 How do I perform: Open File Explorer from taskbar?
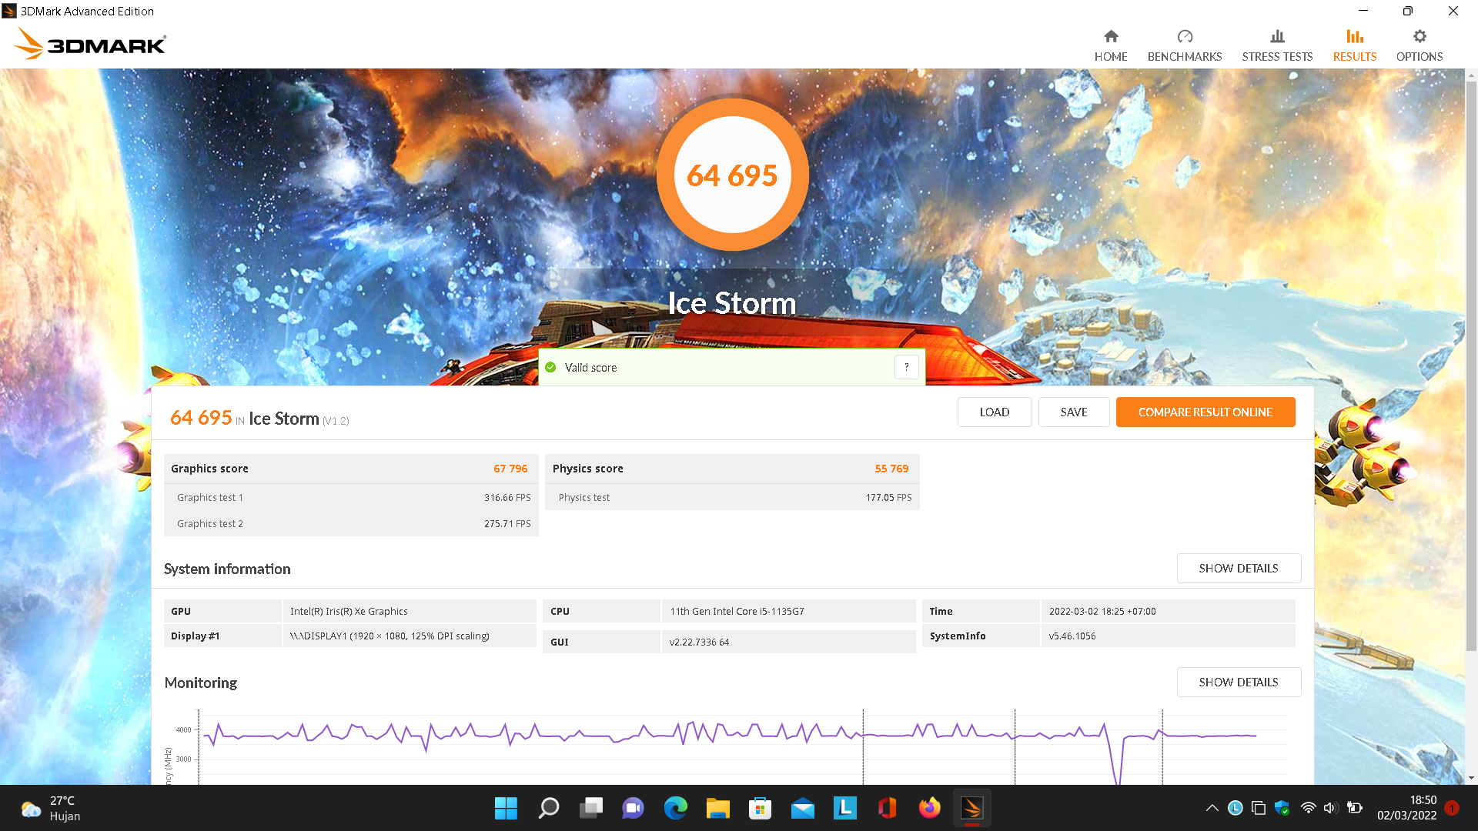coord(717,808)
